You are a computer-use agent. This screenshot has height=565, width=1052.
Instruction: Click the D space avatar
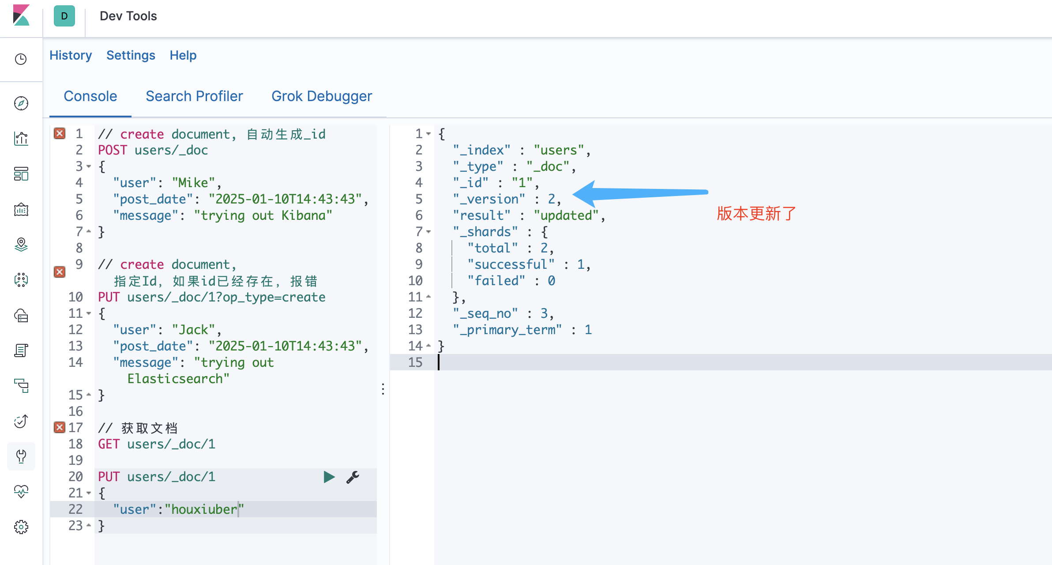tap(64, 16)
